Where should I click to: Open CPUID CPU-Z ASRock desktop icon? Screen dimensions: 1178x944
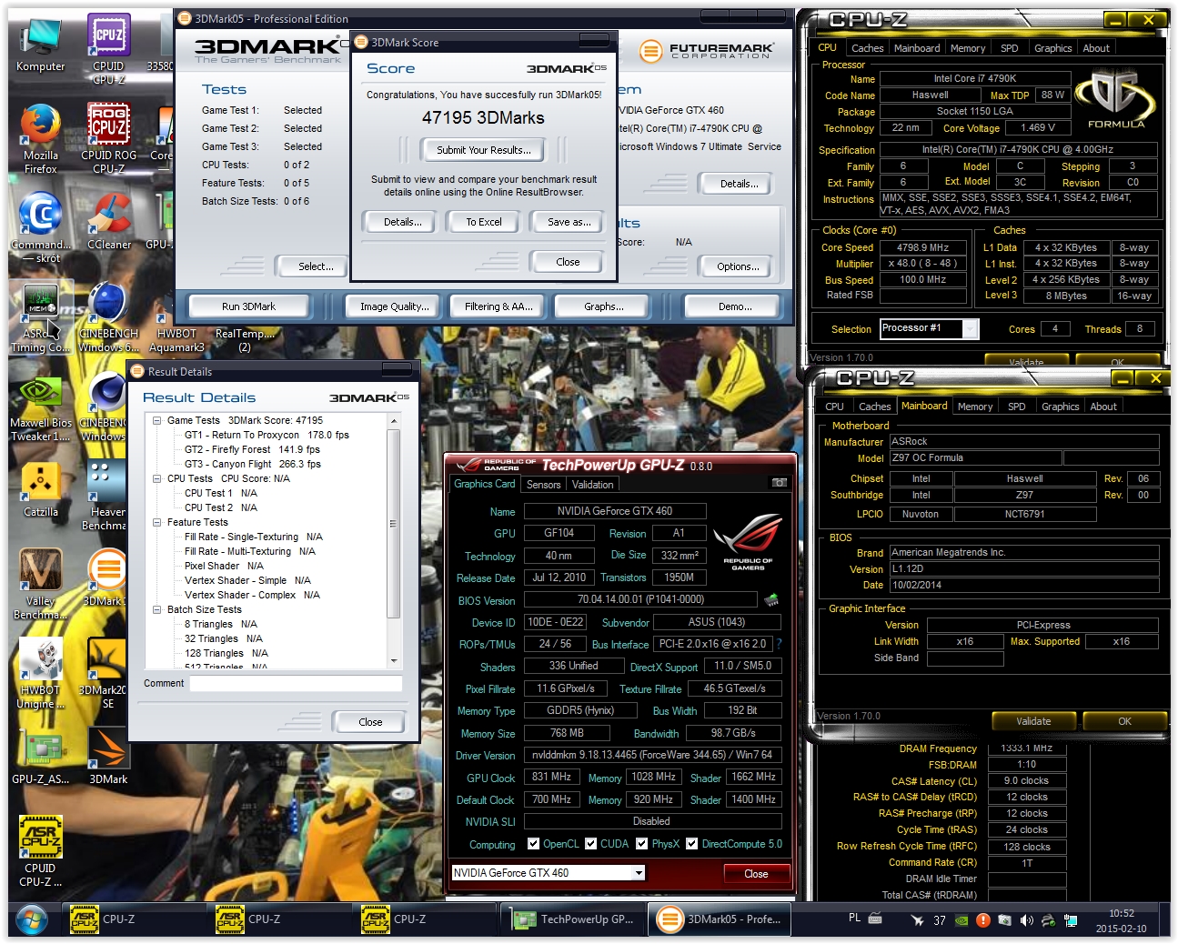pyautogui.click(x=40, y=851)
